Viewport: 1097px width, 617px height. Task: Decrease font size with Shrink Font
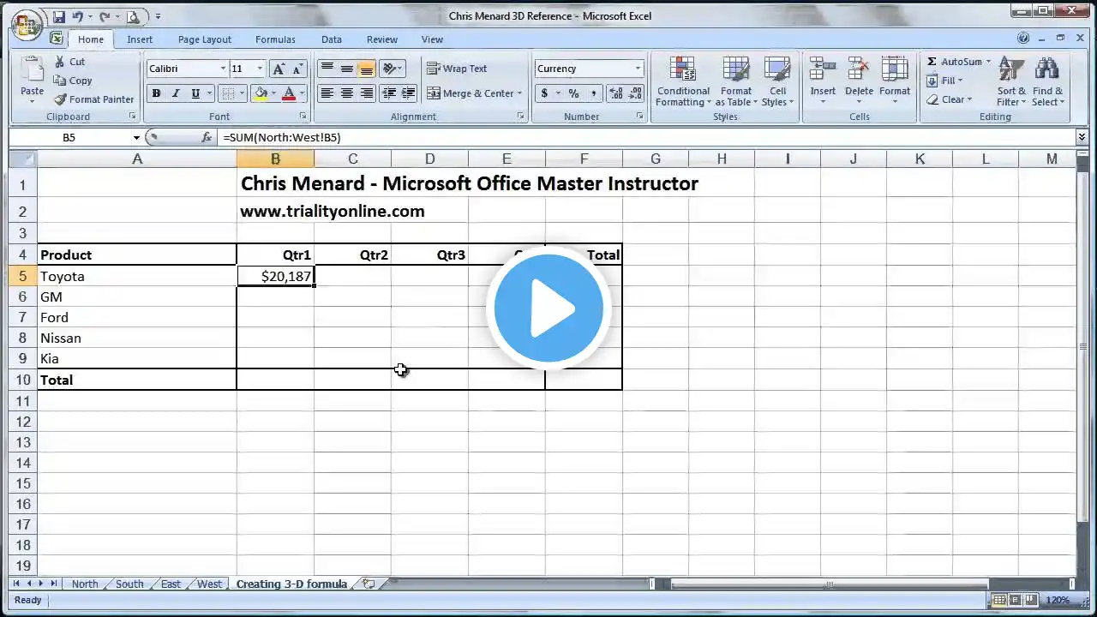(x=297, y=69)
